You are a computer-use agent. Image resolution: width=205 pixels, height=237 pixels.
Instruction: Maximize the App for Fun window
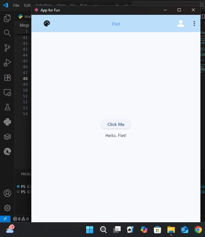click(179, 10)
